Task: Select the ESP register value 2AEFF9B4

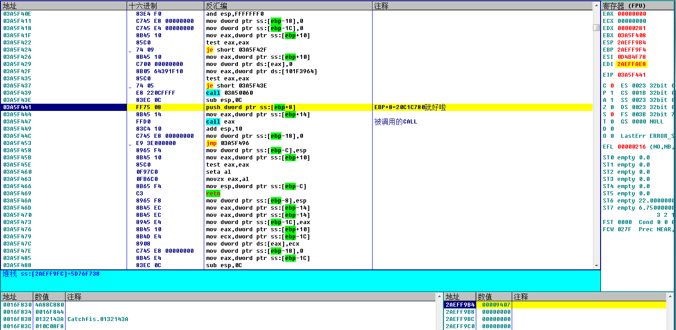Action: coord(632,43)
